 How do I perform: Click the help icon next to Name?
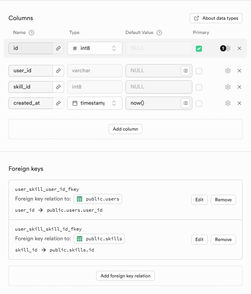(32, 33)
